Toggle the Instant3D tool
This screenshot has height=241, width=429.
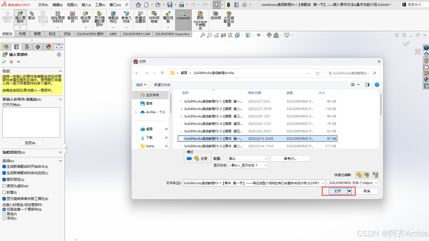[183, 20]
